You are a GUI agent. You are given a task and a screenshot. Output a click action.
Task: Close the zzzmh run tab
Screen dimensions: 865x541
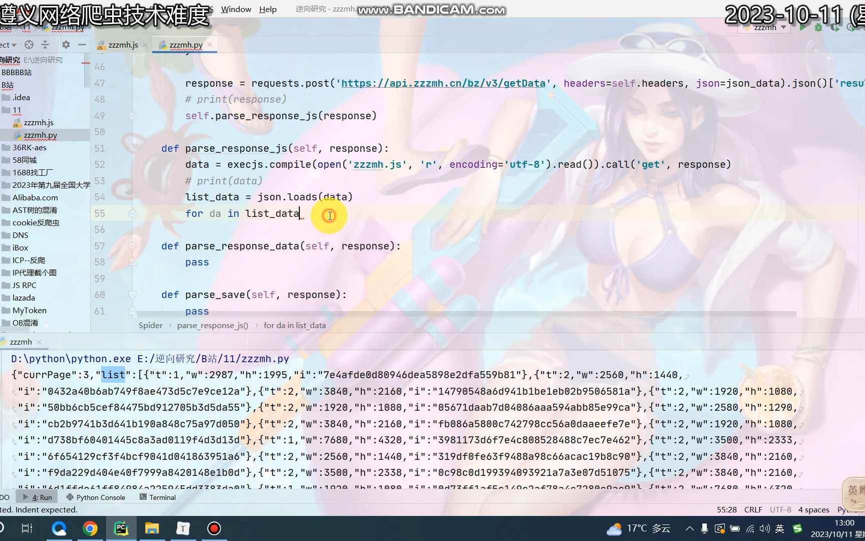(39, 342)
